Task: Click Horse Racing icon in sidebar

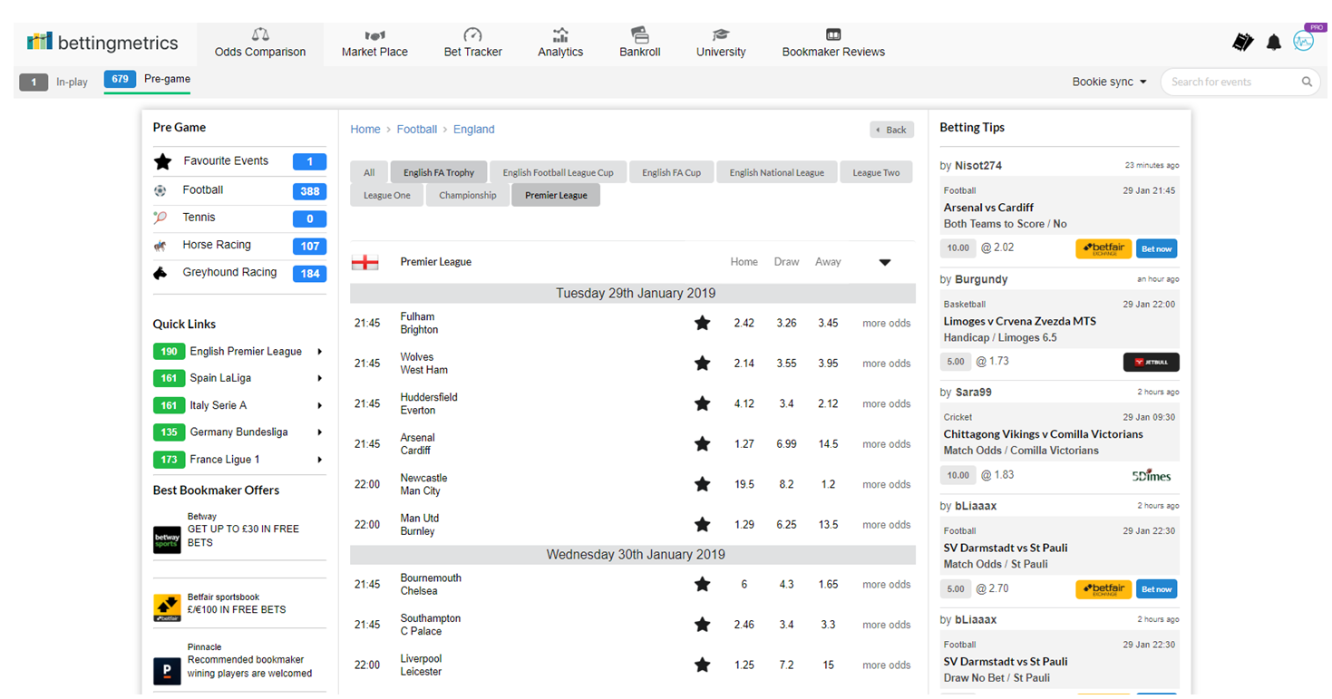Action: coord(160,246)
